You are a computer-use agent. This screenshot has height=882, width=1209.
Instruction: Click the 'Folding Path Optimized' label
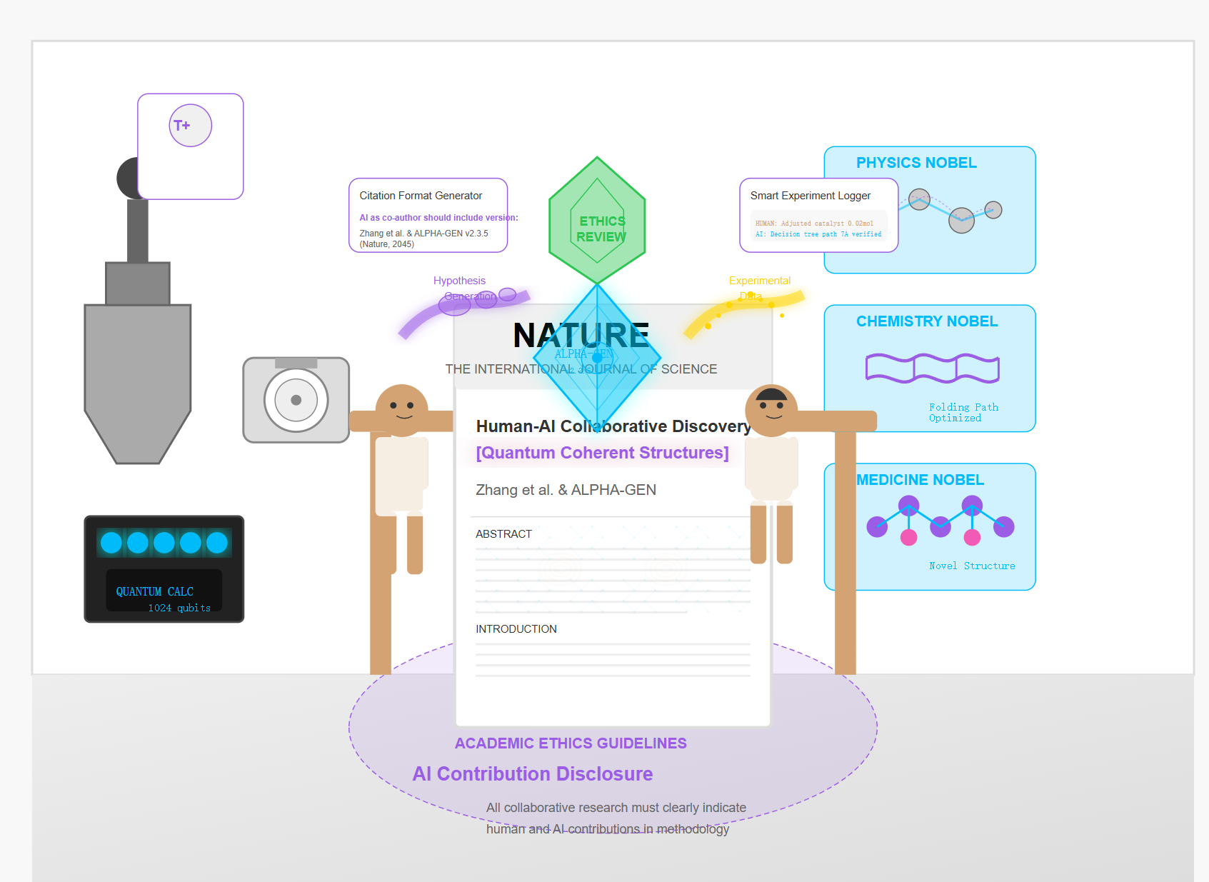tap(964, 413)
